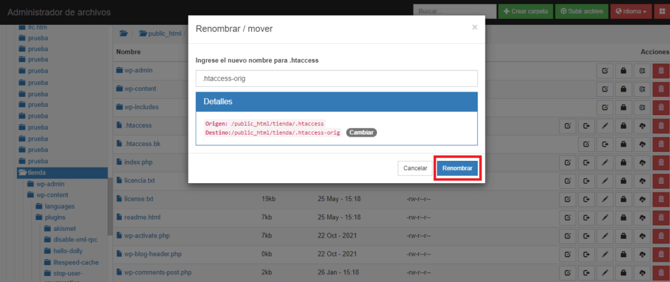Image resolution: width=670 pixels, height=282 pixels.
Task: Open wp-content in the sidebar tree under tienda
Action: 47,195
